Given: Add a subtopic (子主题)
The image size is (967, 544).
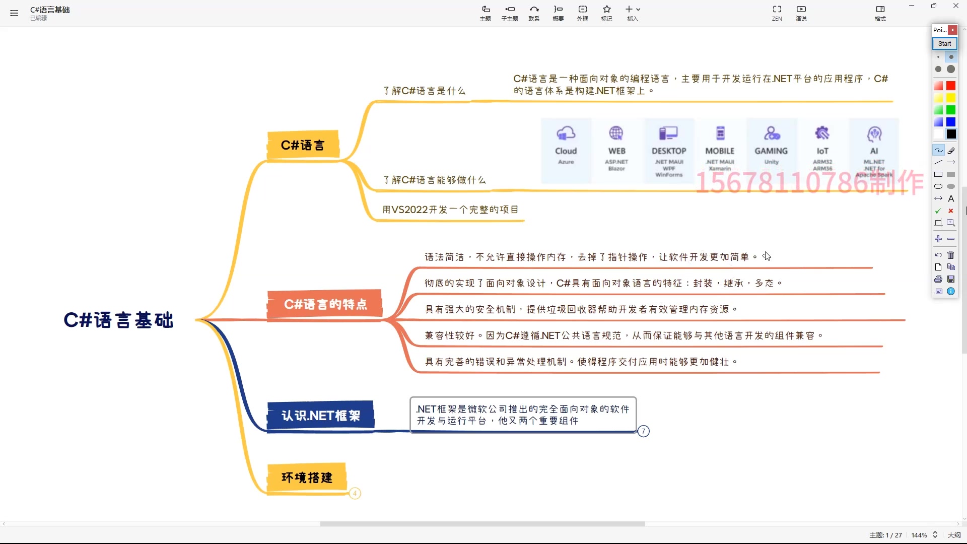Looking at the screenshot, I should (510, 14).
